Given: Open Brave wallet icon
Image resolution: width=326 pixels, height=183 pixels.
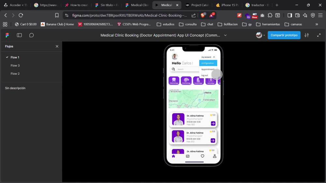Looking at the screenshot, I should pyautogui.click(x=297, y=15).
